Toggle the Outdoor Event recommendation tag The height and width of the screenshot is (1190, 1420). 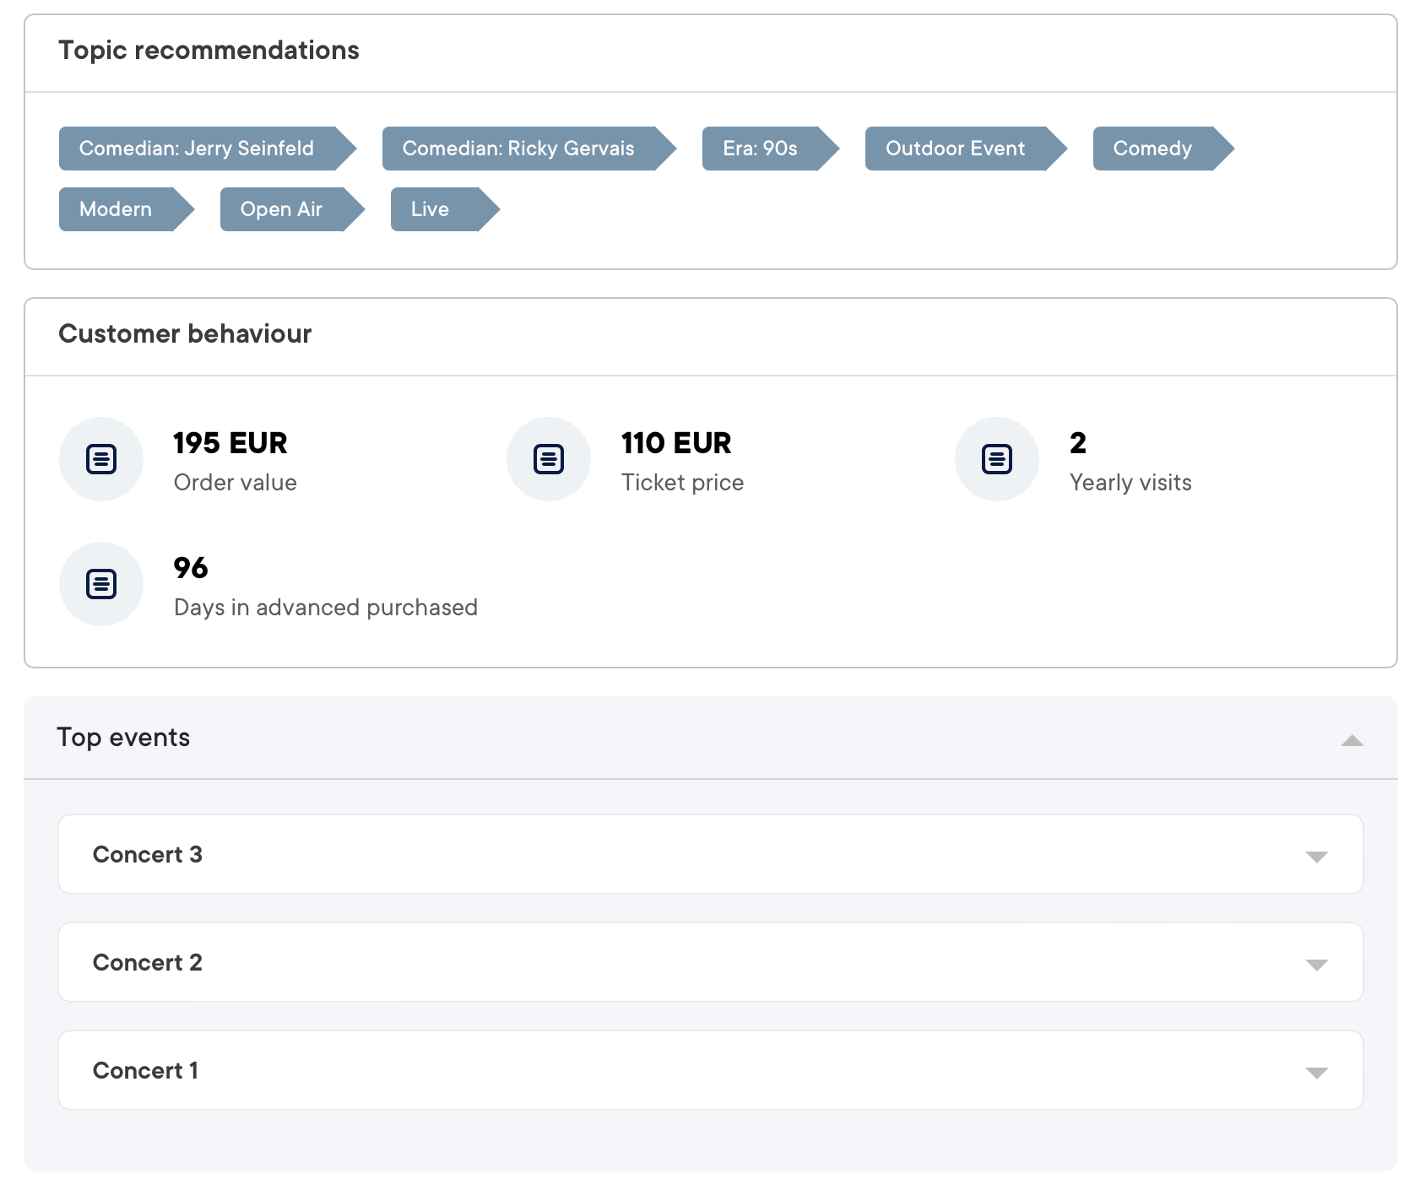pos(955,149)
